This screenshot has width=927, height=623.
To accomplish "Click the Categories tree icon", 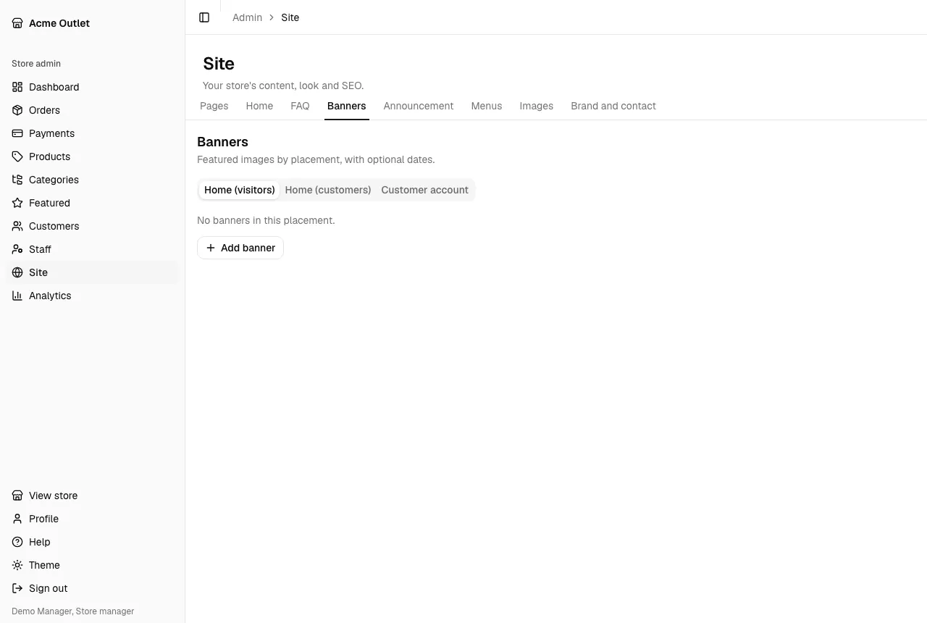I will (x=17, y=180).
